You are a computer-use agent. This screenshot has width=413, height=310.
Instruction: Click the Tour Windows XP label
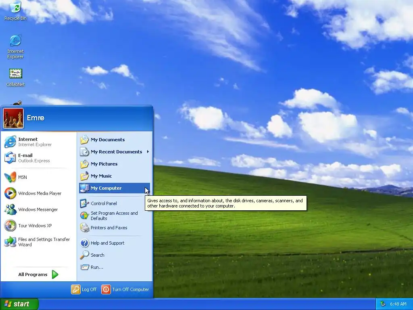[x=35, y=226]
